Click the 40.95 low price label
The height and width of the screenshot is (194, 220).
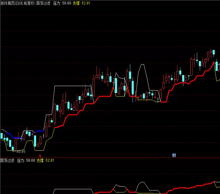[x=21, y=152]
